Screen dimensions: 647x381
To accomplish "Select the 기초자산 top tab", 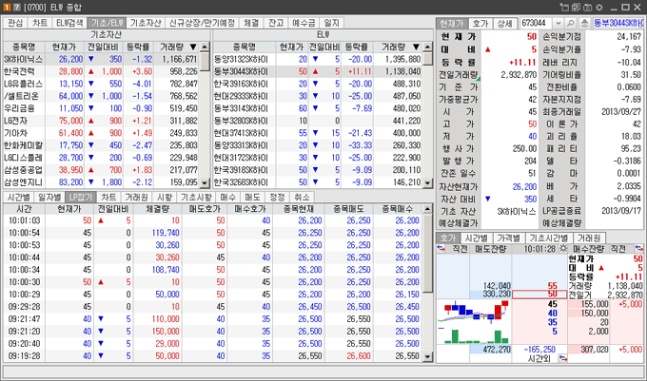I will pos(146,23).
